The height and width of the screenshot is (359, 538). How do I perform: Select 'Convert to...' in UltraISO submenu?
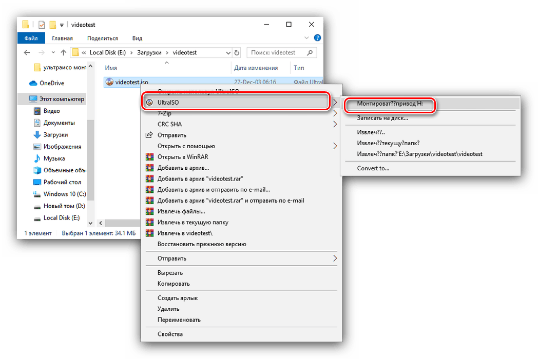pyautogui.click(x=373, y=168)
